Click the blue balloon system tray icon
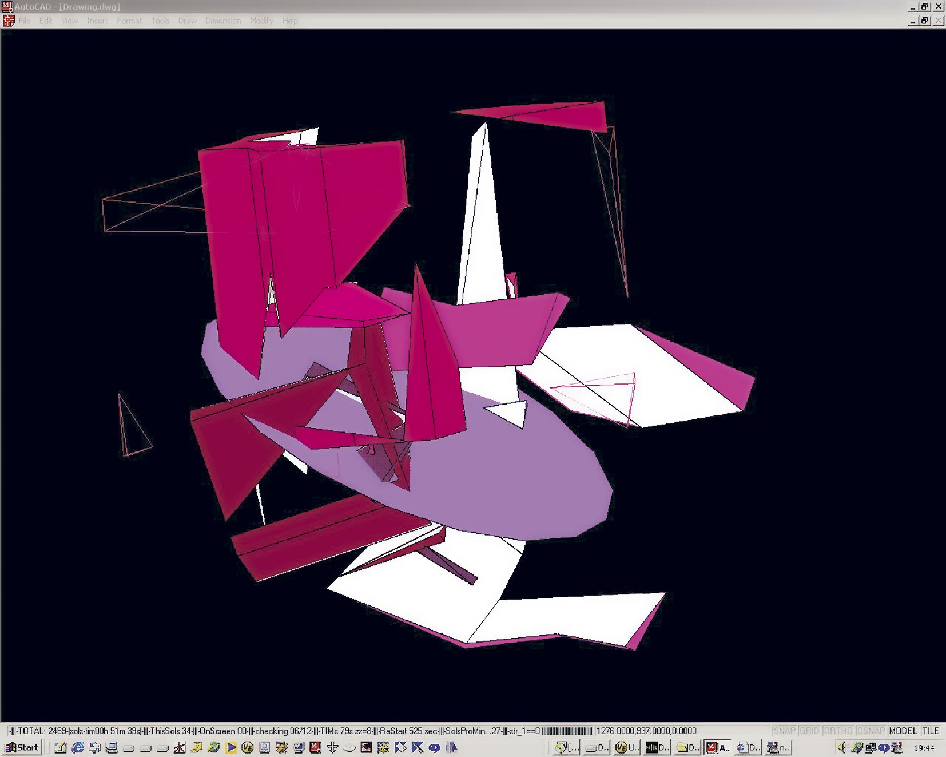Image resolution: width=946 pixels, height=757 pixels. (x=884, y=747)
